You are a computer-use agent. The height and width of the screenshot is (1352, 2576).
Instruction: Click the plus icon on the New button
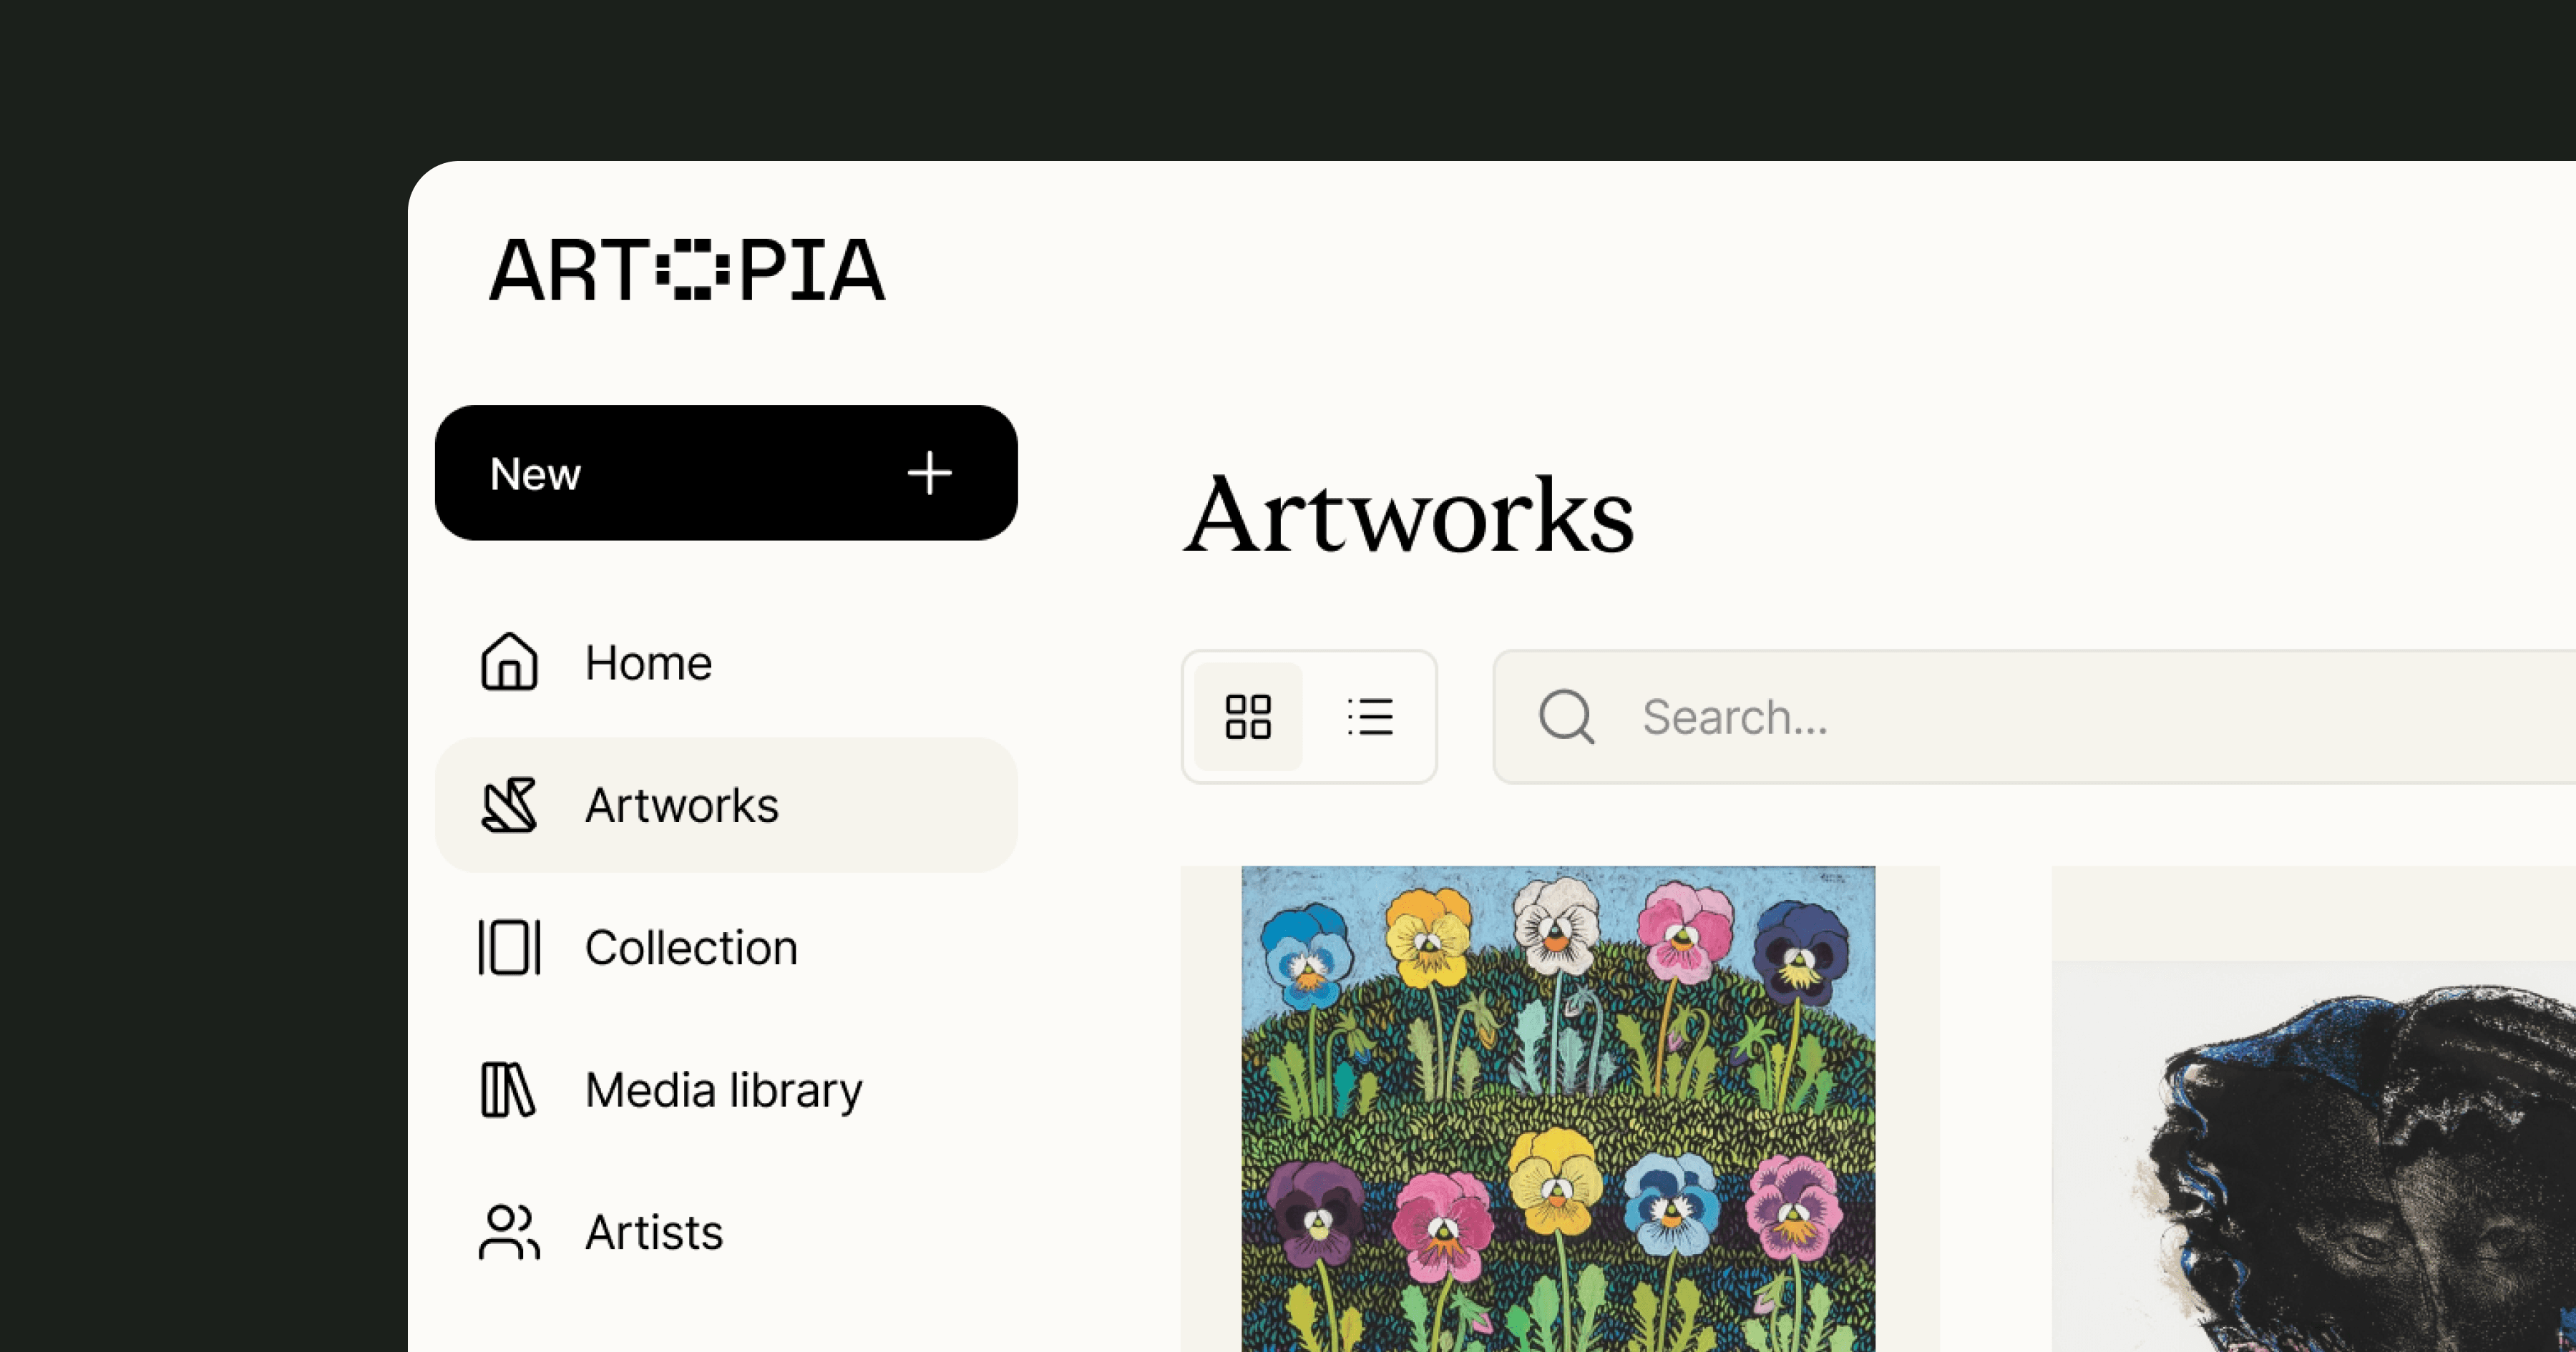tap(929, 473)
